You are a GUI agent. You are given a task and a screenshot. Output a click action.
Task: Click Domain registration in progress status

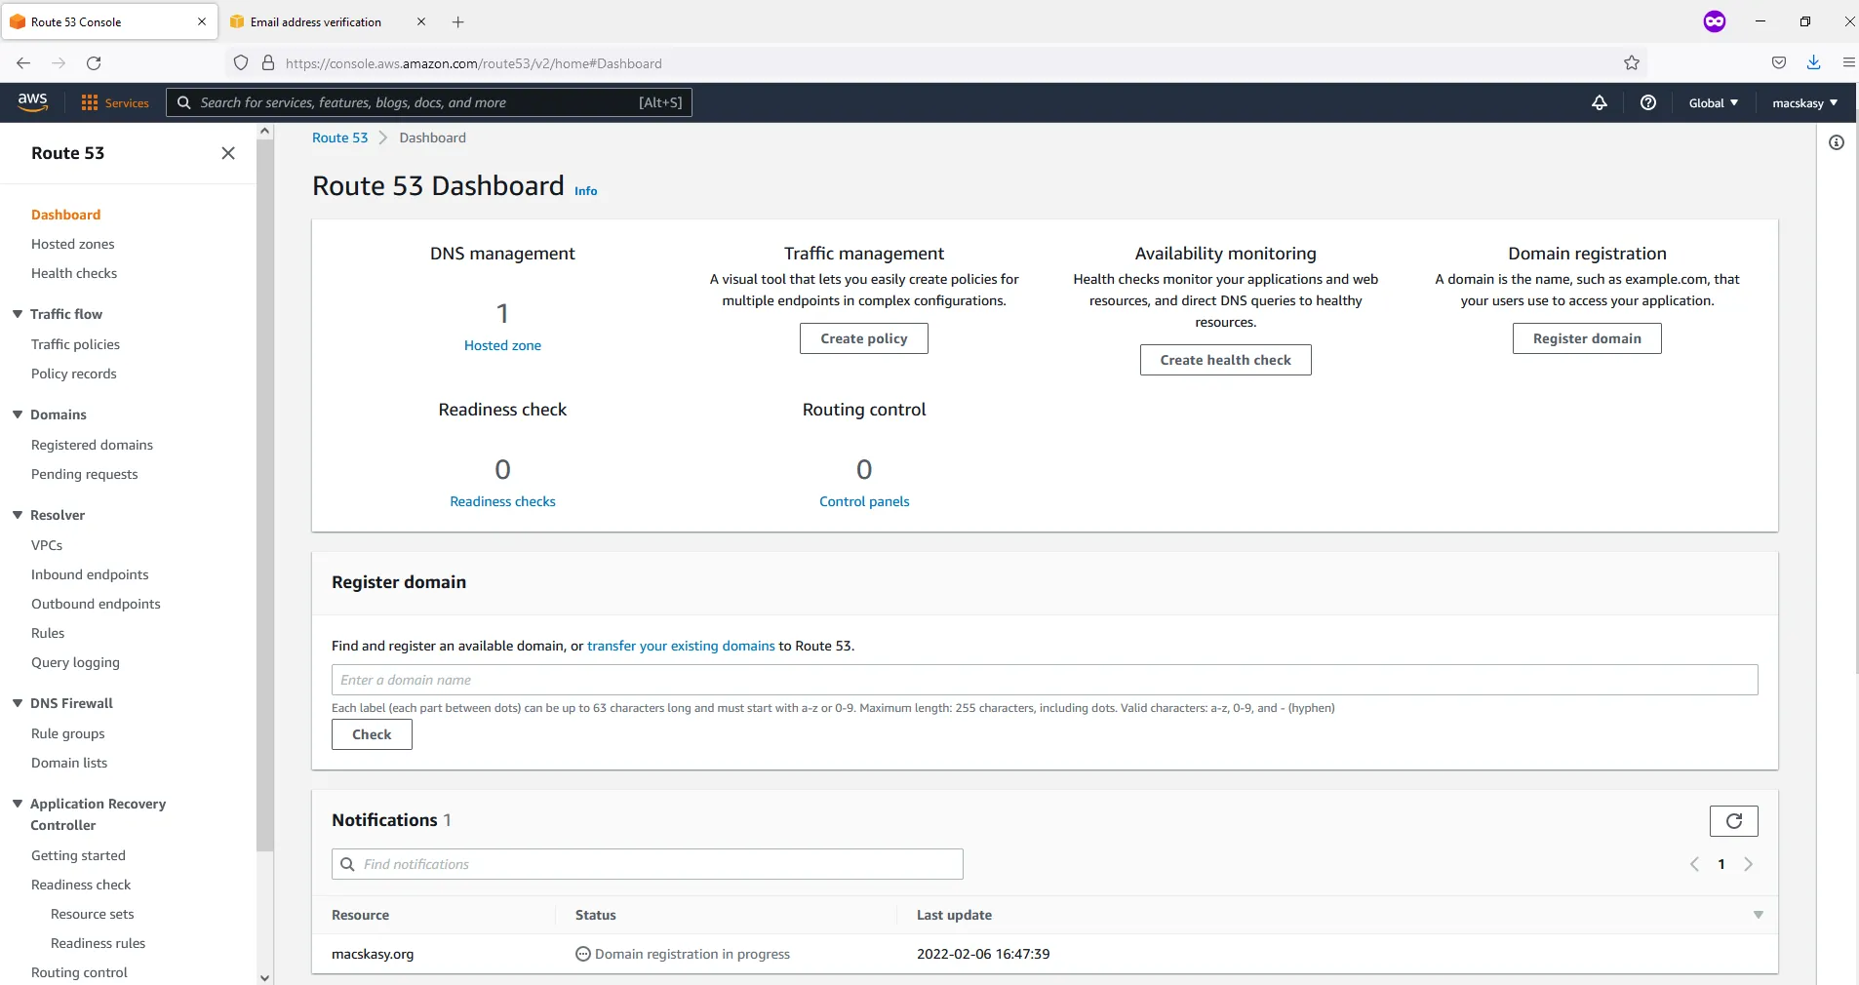pos(683,954)
